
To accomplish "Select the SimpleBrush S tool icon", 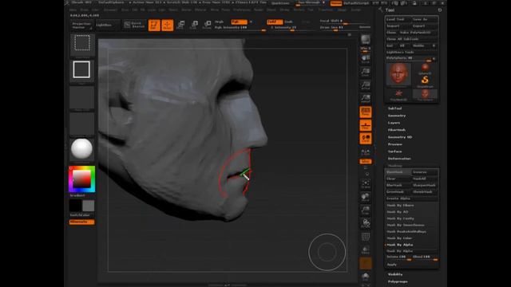I will click(425, 81).
